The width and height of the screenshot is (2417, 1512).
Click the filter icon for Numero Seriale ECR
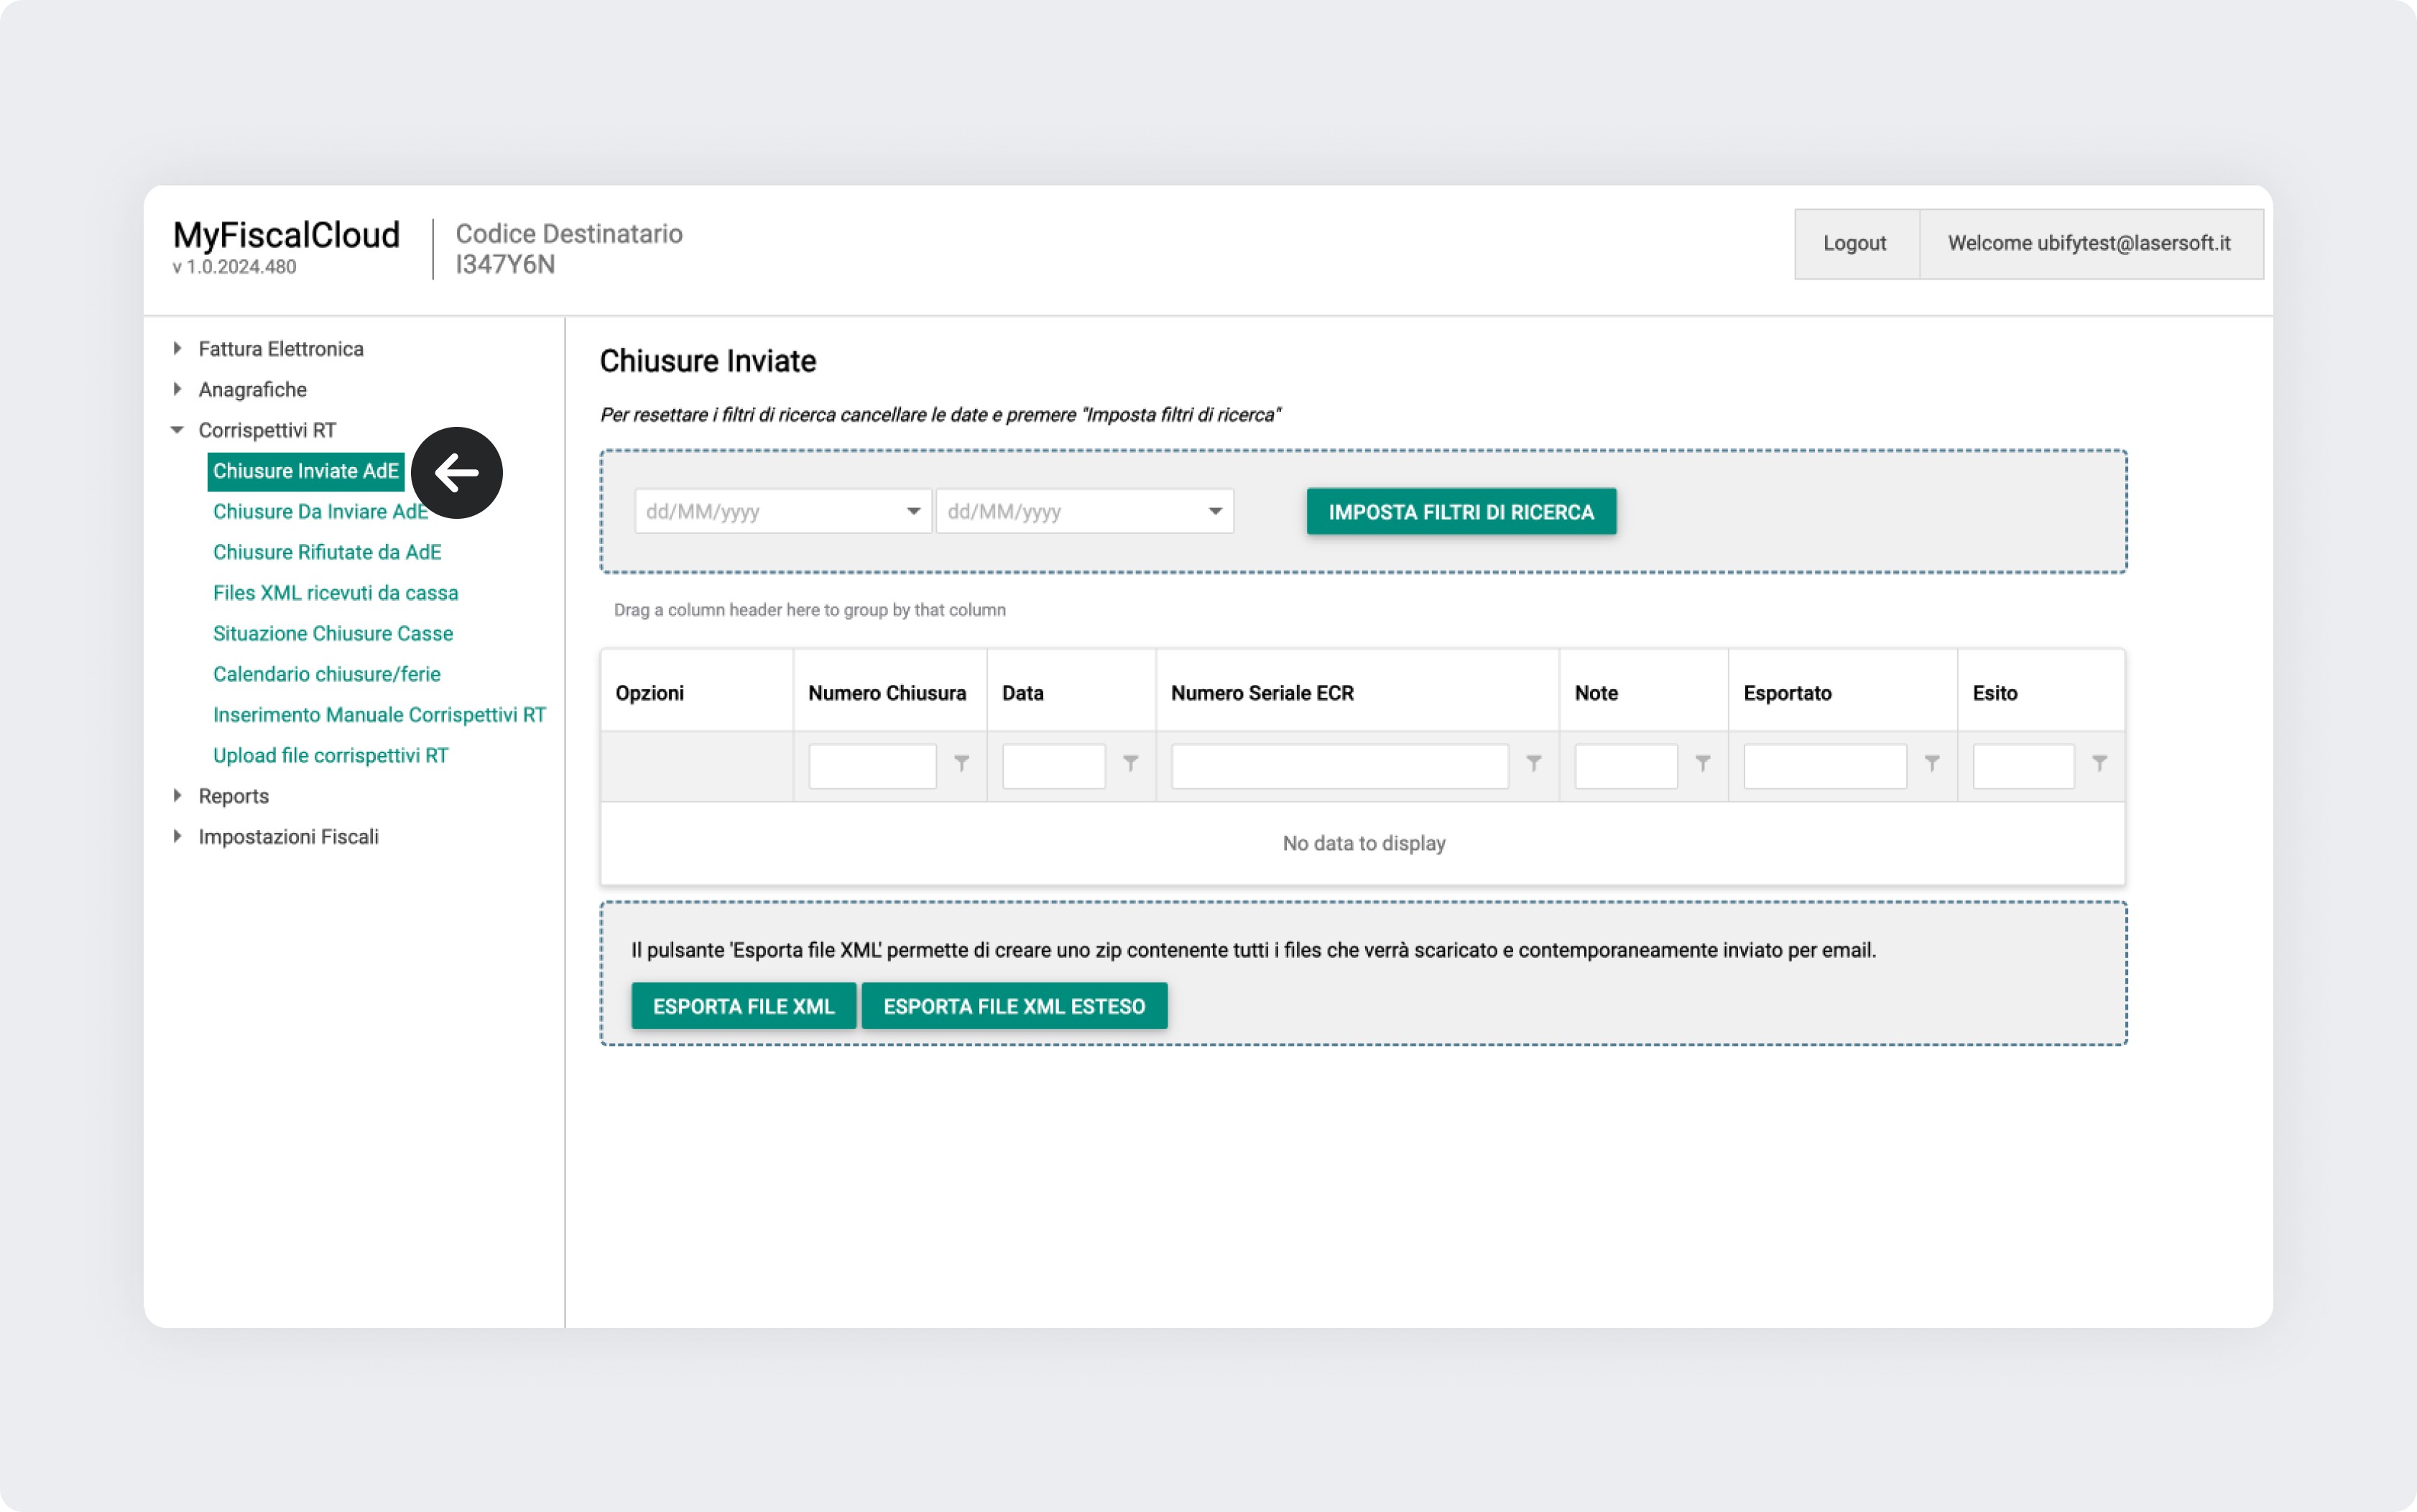point(1533,764)
